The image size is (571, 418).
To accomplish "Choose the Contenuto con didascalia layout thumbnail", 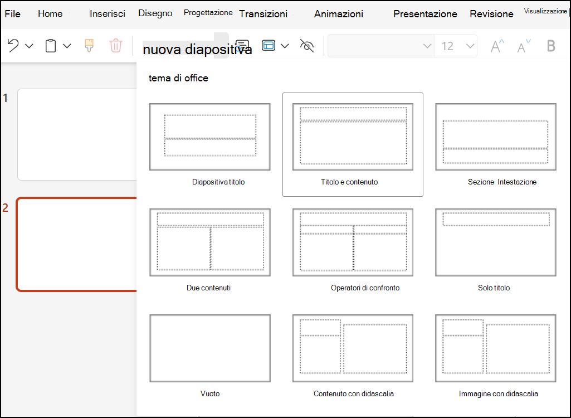I will [353, 348].
